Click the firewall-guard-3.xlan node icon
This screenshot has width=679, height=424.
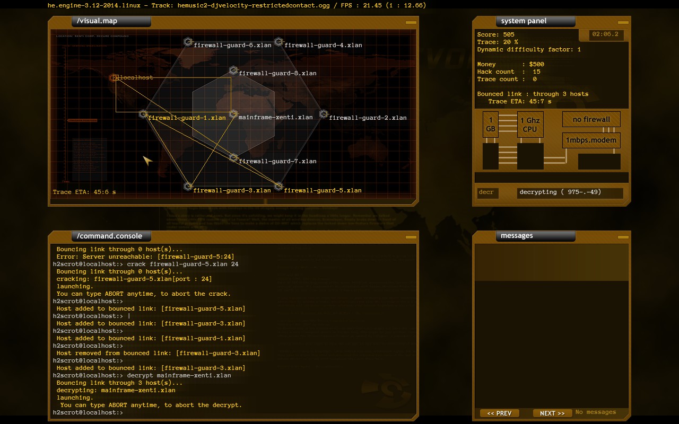[188, 186]
